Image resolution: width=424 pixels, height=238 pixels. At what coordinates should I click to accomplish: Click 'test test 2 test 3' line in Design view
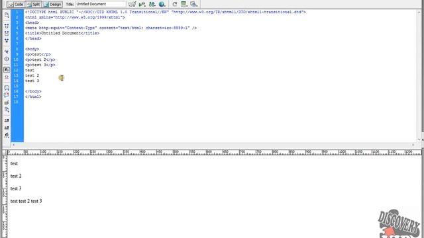(26, 201)
